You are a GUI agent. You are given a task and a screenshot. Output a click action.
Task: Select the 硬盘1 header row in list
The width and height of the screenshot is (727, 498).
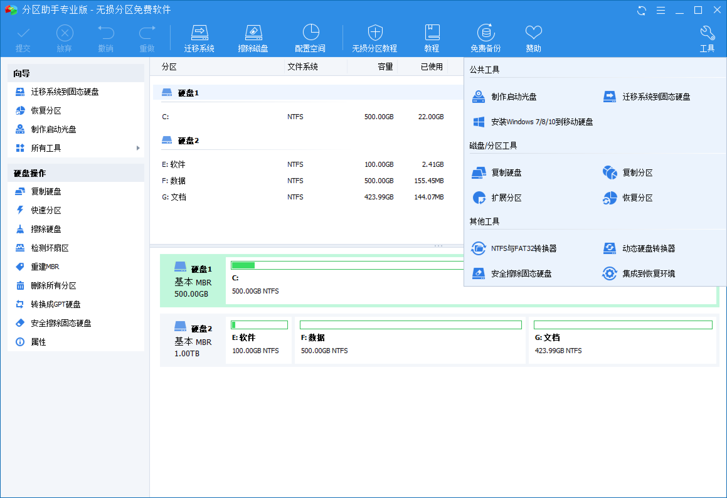point(308,93)
